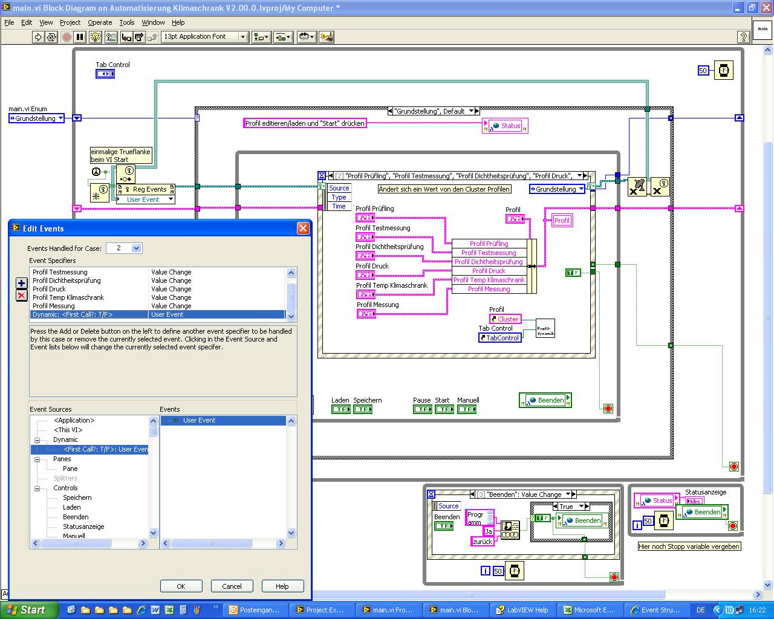
Task: Switch to Project Explorer in the taskbar
Action: click(322, 610)
